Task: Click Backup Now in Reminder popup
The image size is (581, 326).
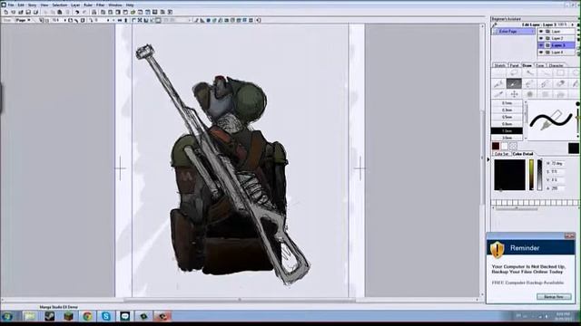Action: (554, 297)
